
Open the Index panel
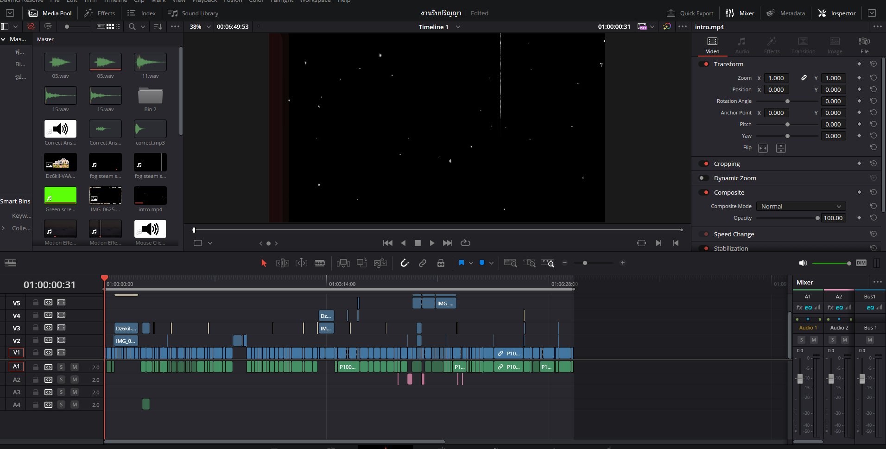click(142, 13)
